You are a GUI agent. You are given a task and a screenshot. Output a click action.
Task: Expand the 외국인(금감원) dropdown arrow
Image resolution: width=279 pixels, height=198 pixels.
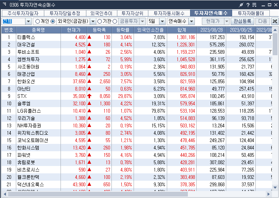[93, 21]
